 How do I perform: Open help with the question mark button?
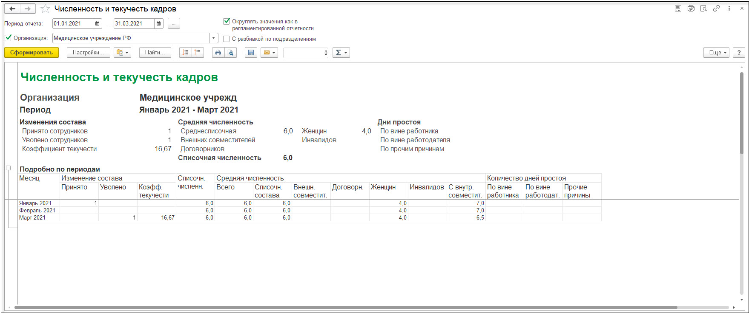[739, 53]
